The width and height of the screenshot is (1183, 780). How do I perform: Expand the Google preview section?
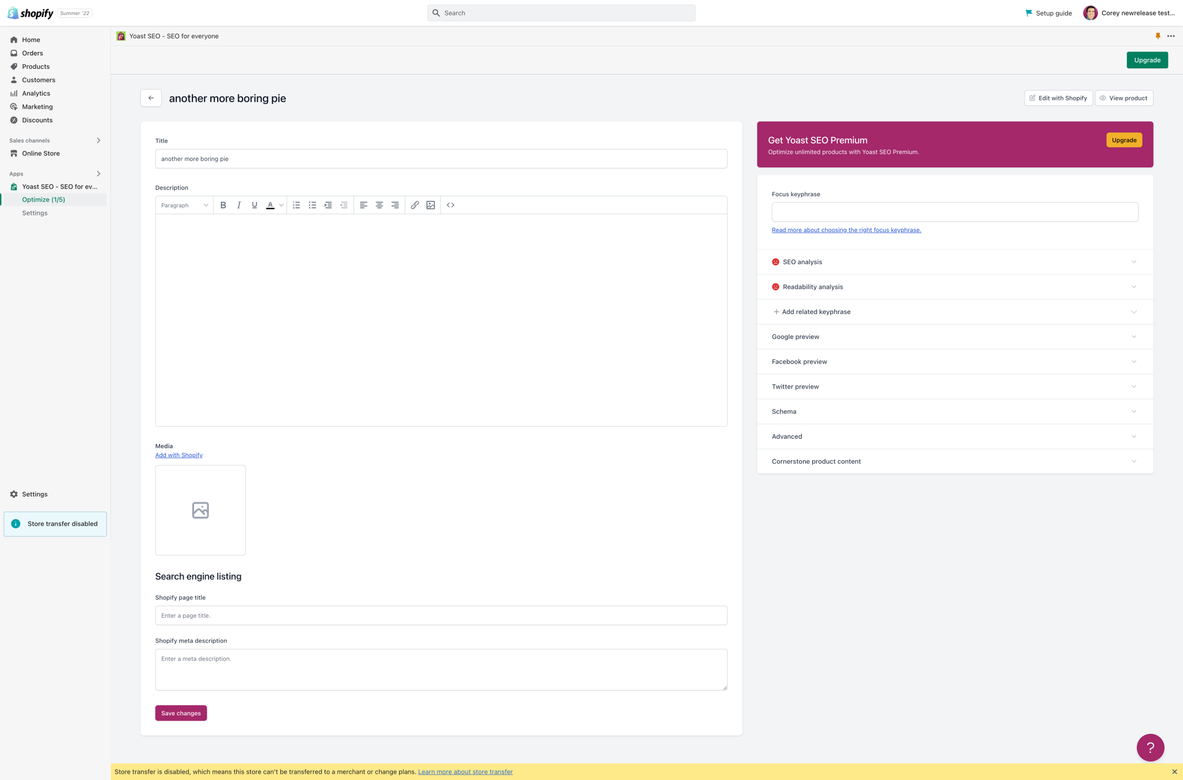point(955,337)
